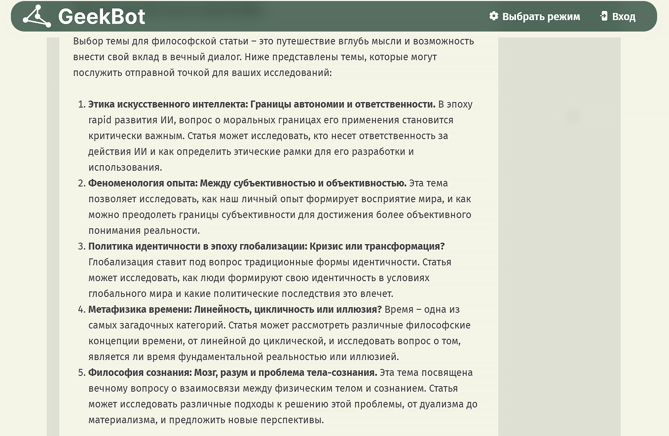Select heading Феноменология опыта
The image size is (669, 436).
[x=247, y=183]
